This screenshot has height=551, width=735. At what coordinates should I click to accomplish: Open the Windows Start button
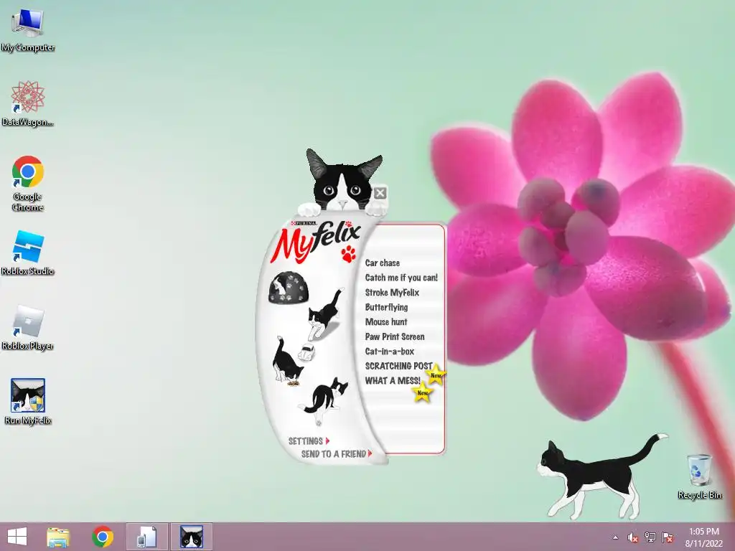coord(17,537)
